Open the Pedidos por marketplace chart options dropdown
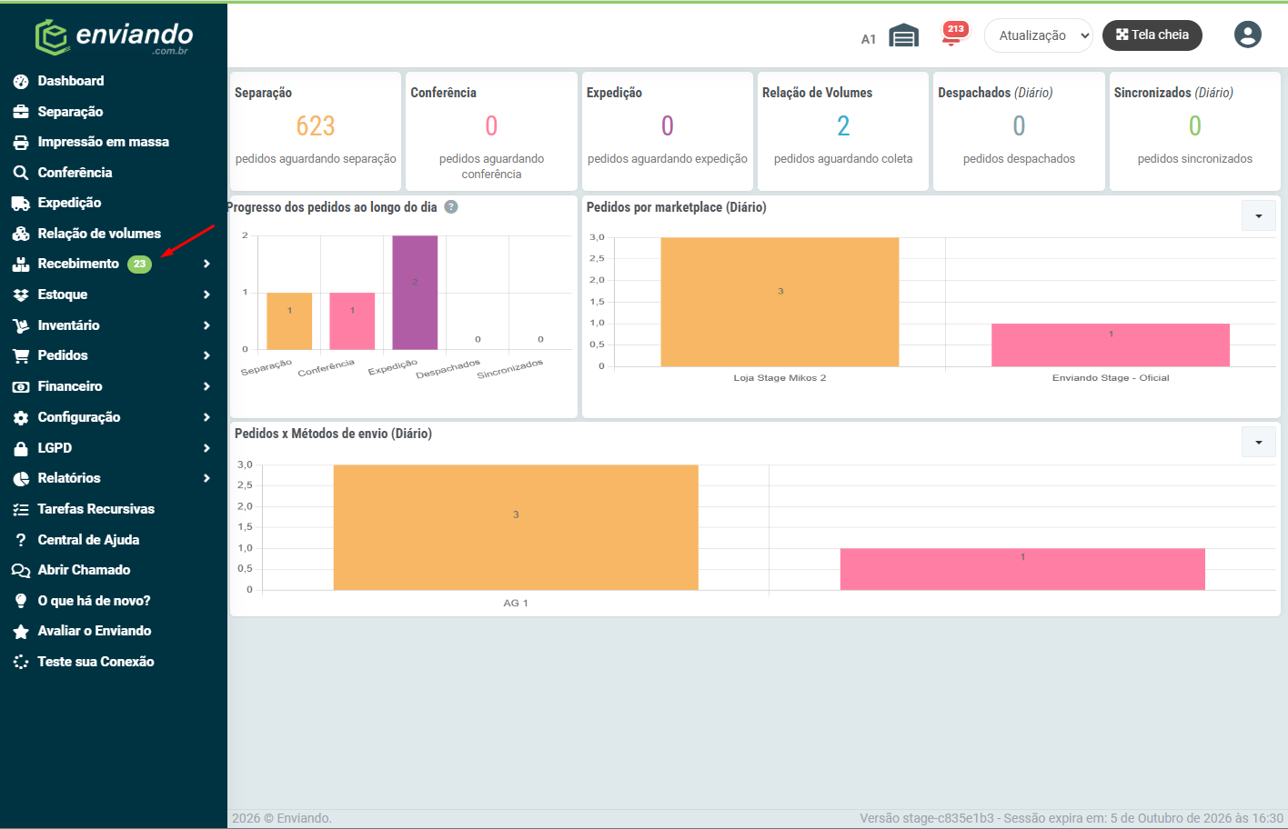 (1259, 215)
